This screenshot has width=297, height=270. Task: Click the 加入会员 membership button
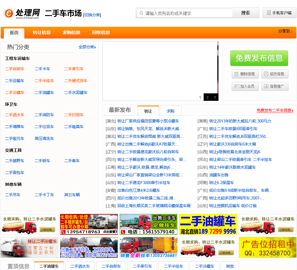pyautogui.click(x=245, y=86)
